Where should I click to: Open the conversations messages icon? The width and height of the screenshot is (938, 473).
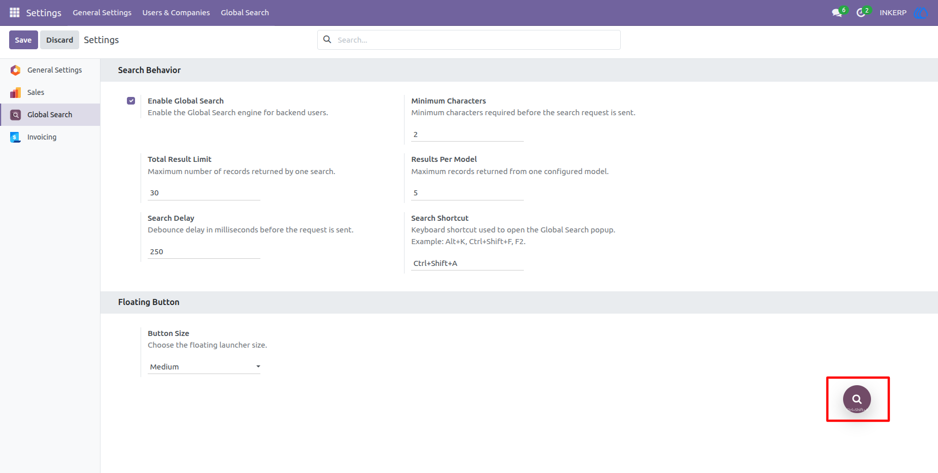pos(837,13)
